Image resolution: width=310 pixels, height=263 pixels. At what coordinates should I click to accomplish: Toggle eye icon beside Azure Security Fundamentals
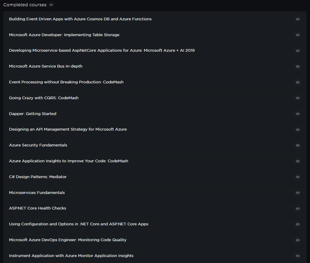(297, 146)
